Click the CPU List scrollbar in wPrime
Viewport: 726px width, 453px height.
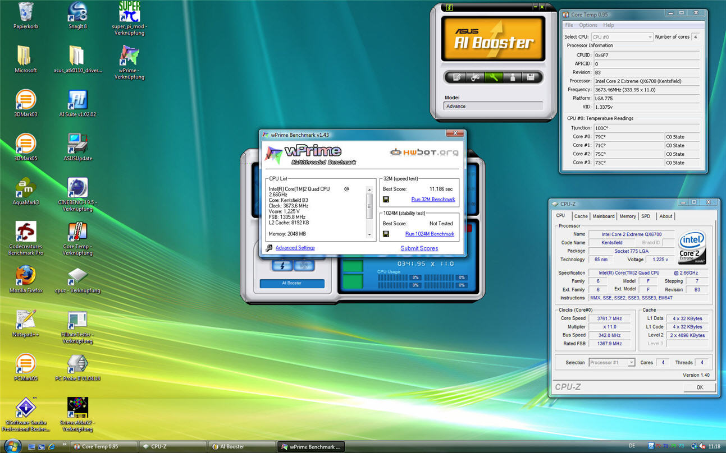[369, 211]
